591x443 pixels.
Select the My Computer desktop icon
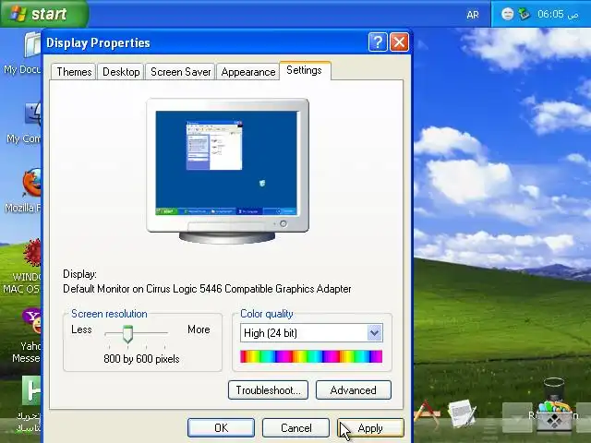23,123
